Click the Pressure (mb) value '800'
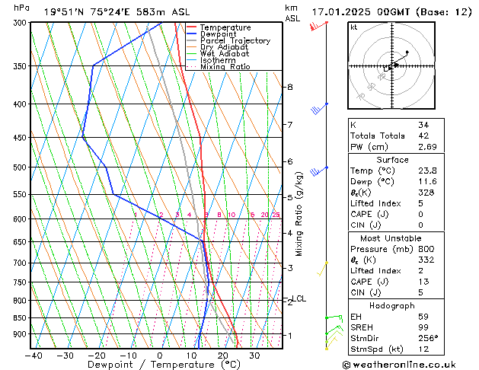 [426, 249]
